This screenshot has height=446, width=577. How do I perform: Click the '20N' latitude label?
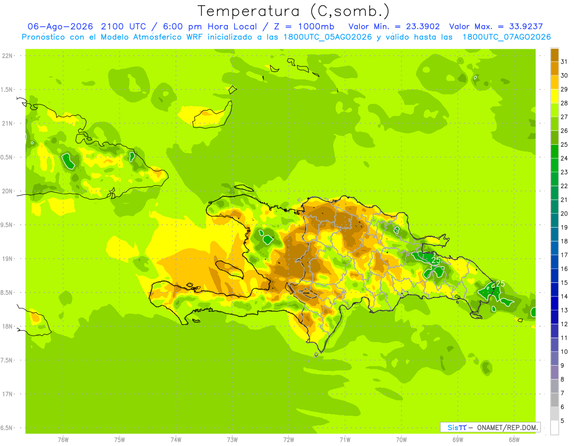pyautogui.click(x=7, y=191)
